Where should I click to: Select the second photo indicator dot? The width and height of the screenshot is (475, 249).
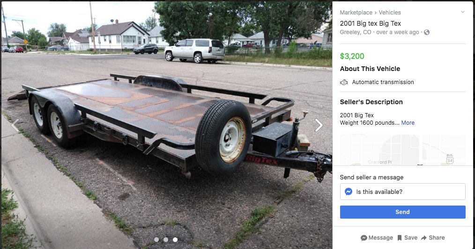coord(166,240)
